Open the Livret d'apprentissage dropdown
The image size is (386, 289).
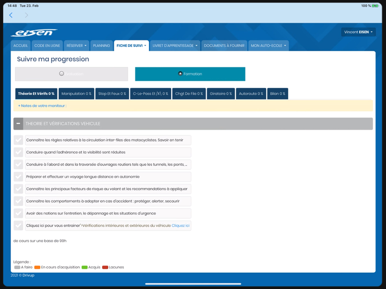[x=175, y=46]
